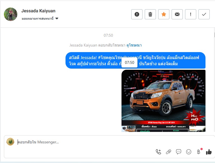Toggle the orange star follow-up icon
The image size is (215, 163).
click(x=164, y=14)
